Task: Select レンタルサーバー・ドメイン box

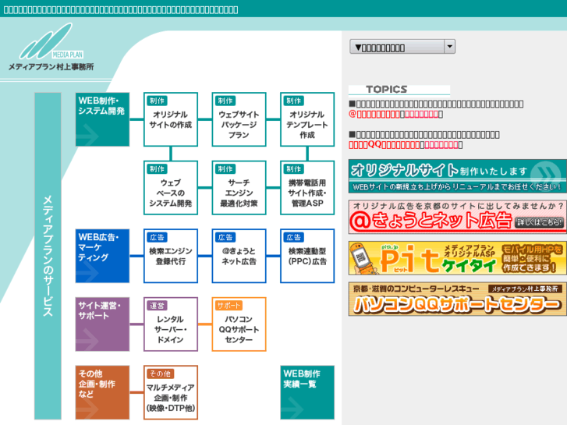Action: point(171,324)
